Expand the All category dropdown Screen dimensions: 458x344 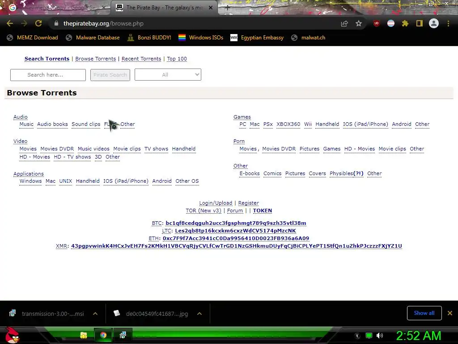pos(168,75)
